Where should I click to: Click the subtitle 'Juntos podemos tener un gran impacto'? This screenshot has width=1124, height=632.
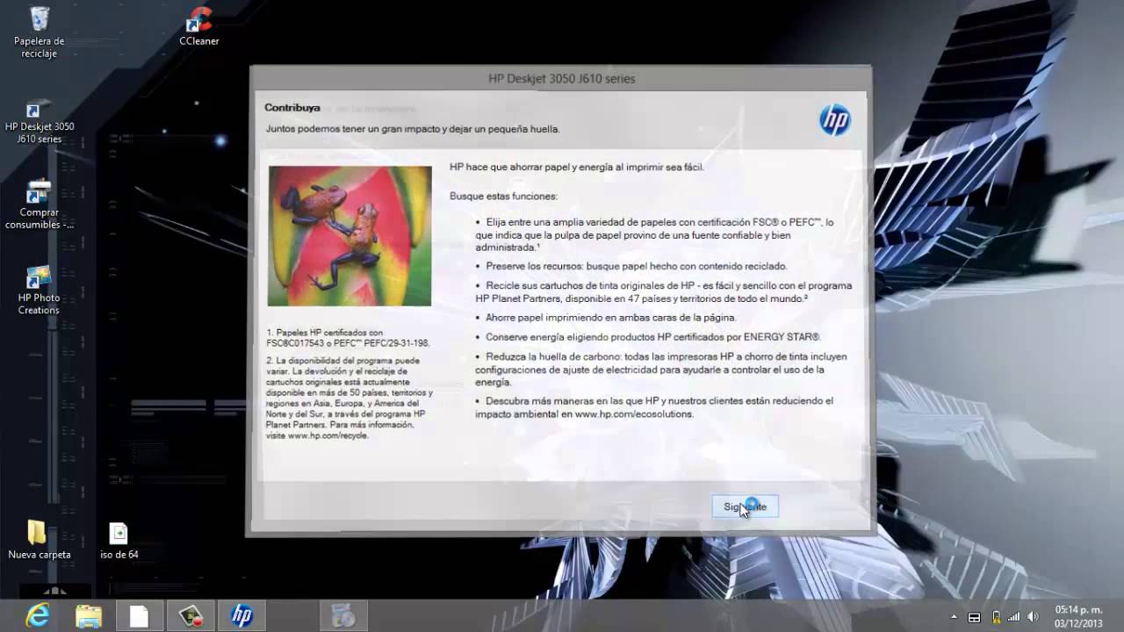click(x=413, y=129)
